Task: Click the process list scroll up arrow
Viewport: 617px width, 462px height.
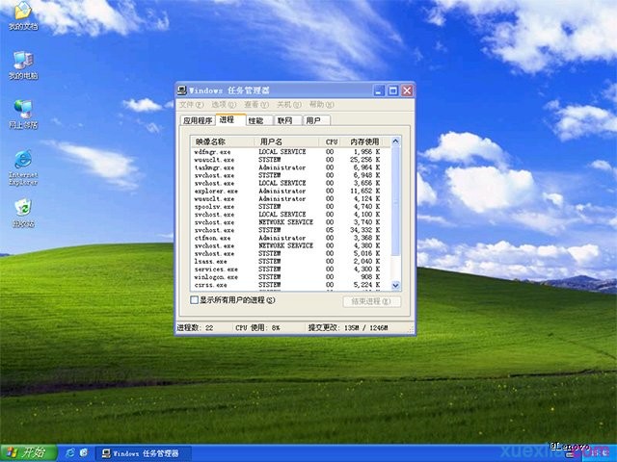Action: pyautogui.click(x=395, y=141)
